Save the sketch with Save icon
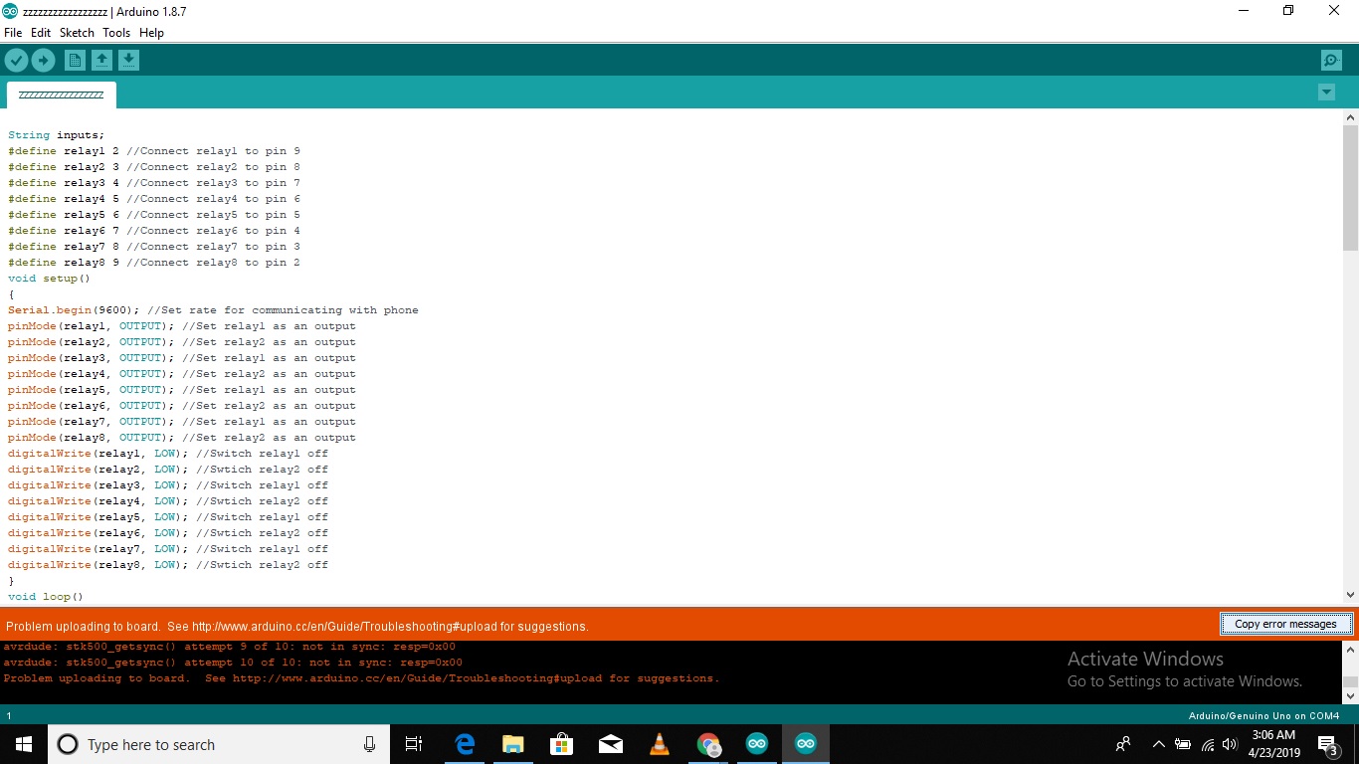Image resolution: width=1359 pixels, height=764 pixels. (x=128, y=61)
